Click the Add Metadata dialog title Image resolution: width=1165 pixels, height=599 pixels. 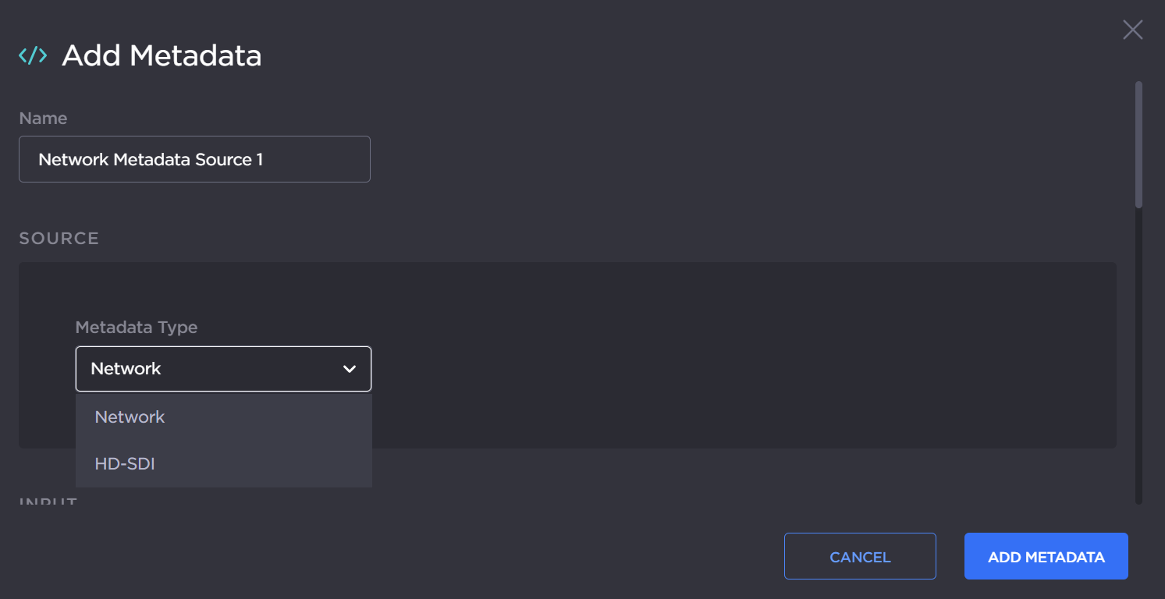(162, 55)
